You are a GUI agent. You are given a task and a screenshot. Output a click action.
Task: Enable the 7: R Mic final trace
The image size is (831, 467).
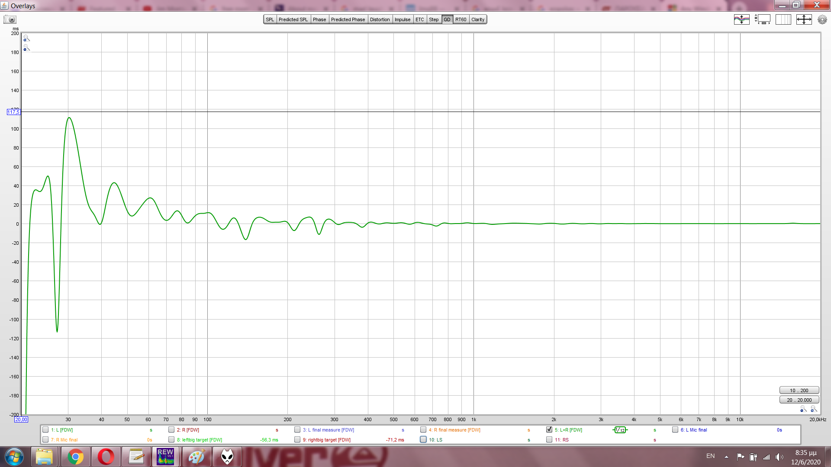pyautogui.click(x=45, y=440)
